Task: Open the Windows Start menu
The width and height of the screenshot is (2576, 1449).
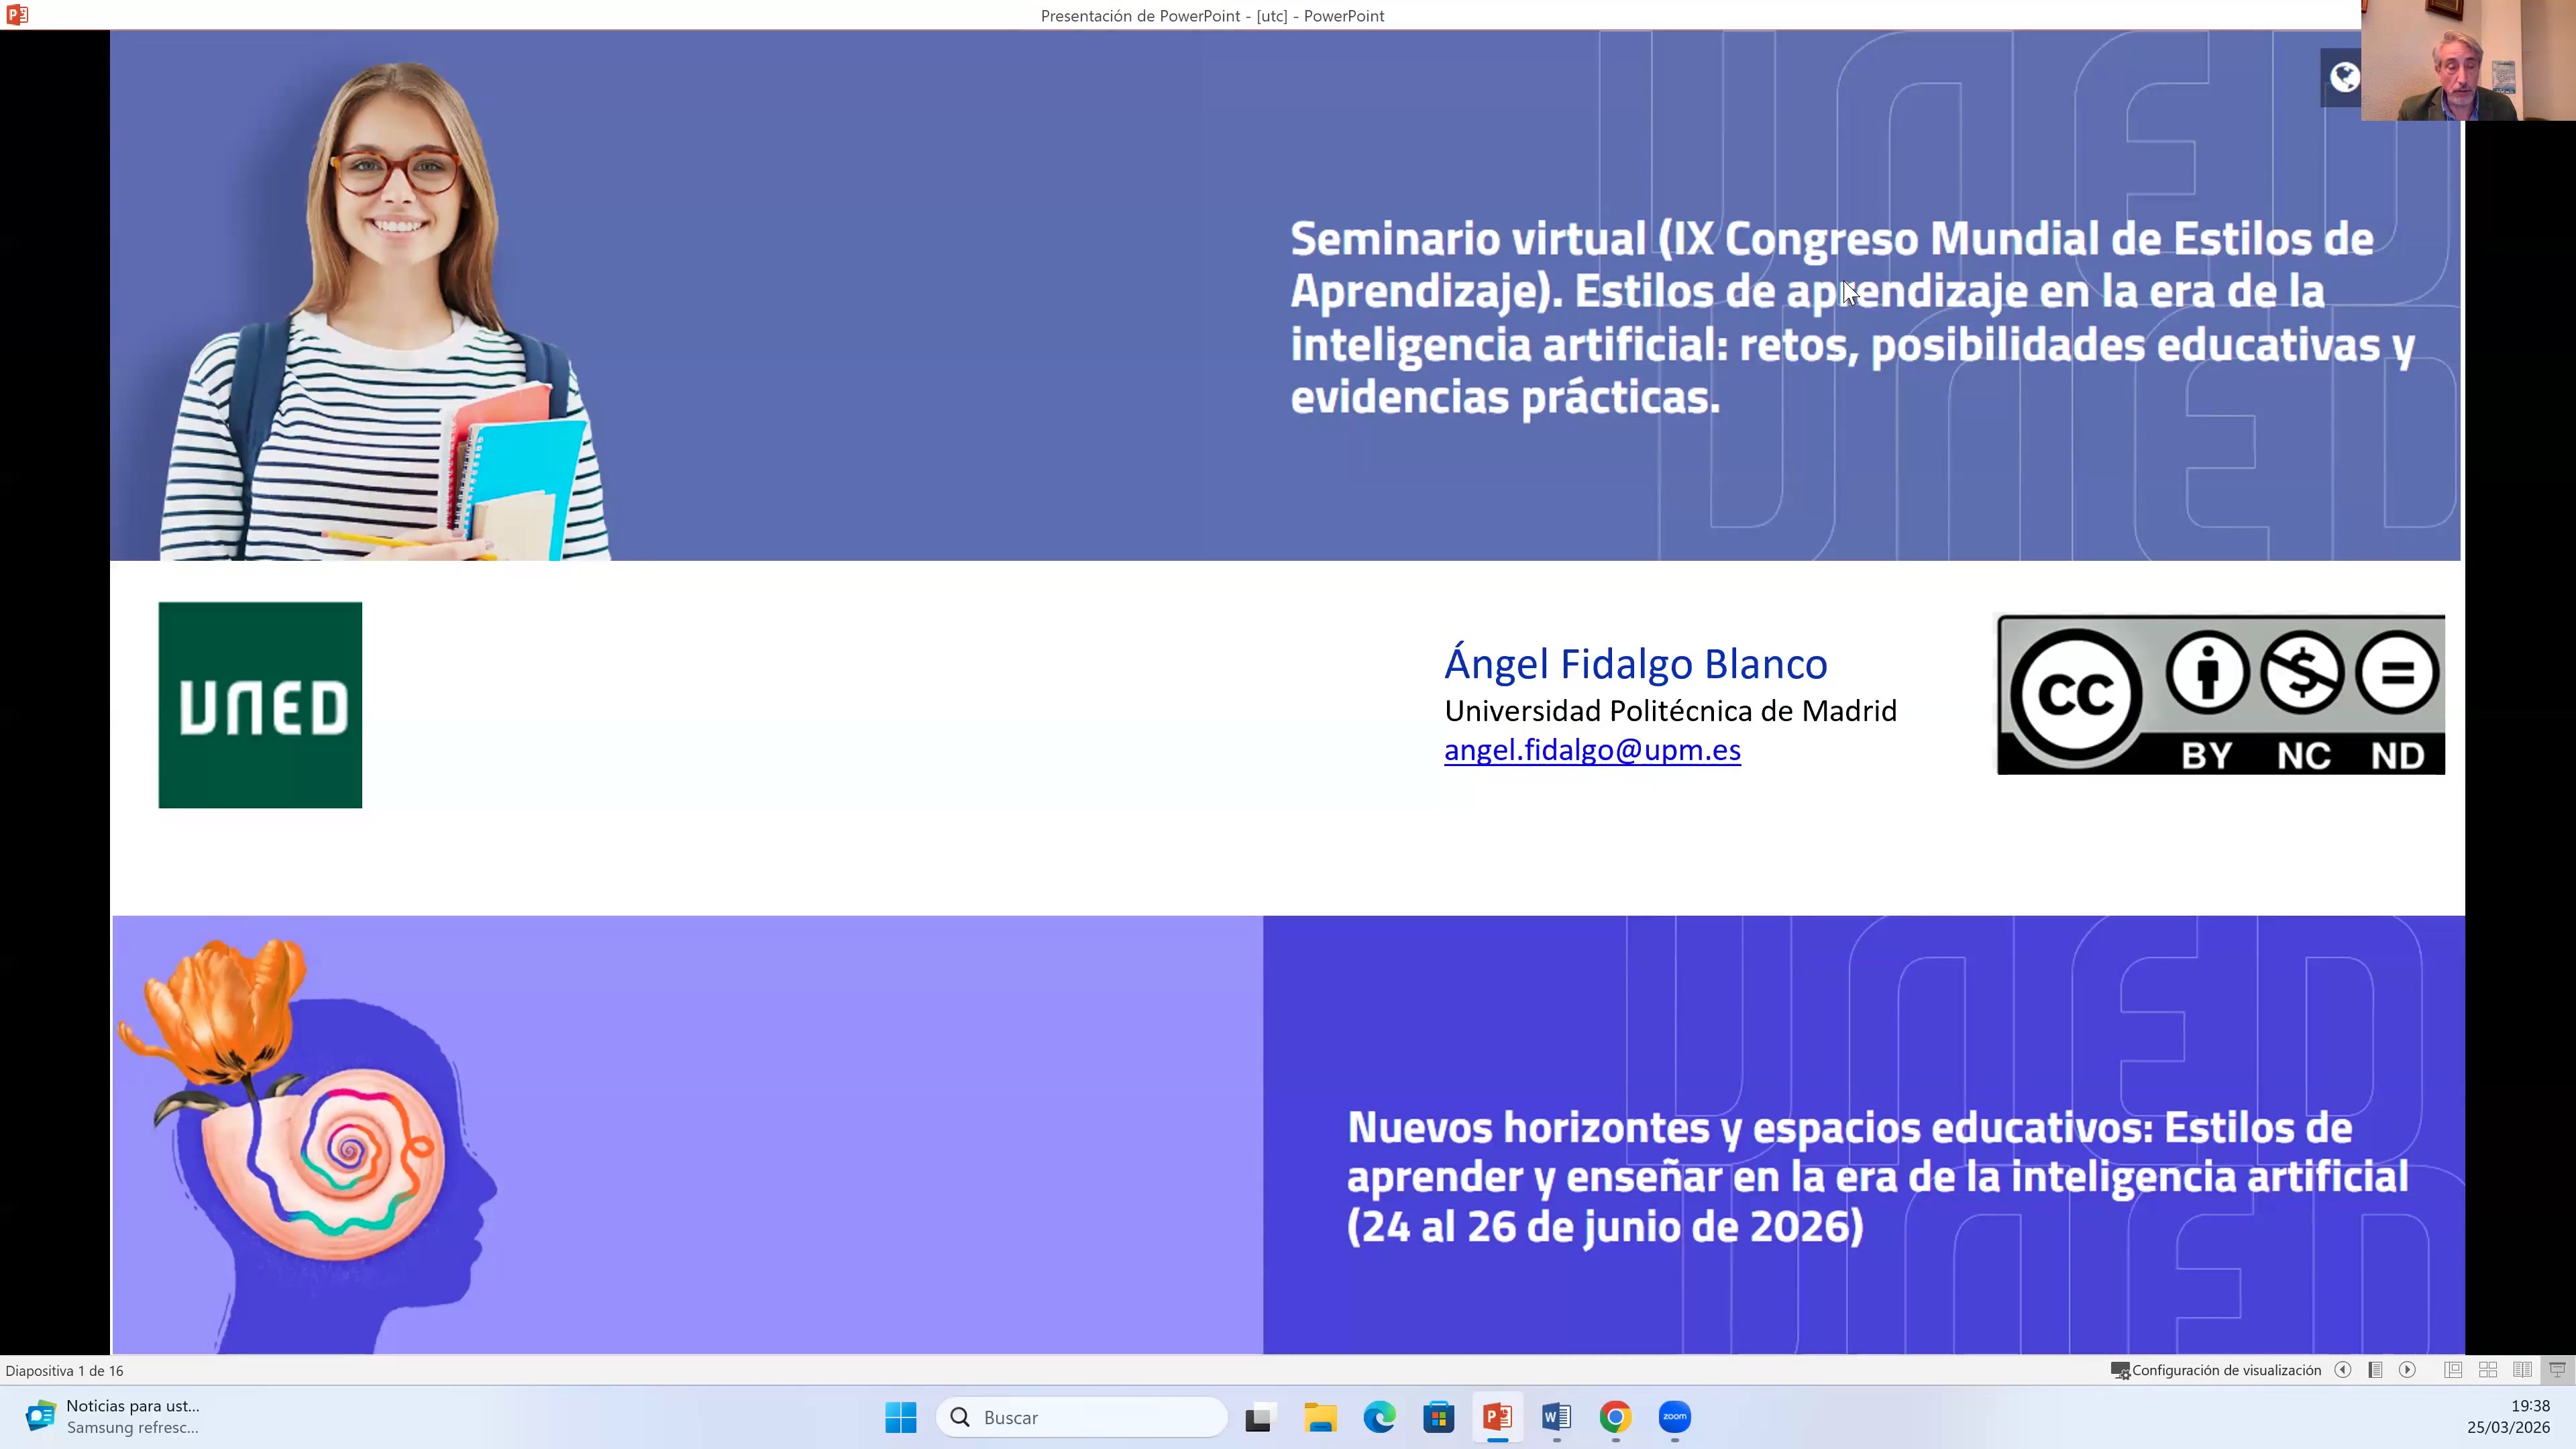Action: (x=900, y=1417)
